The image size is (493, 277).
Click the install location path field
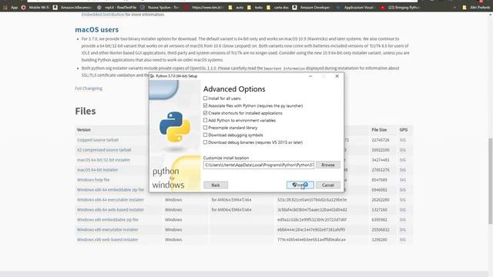click(x=259, y=165)
